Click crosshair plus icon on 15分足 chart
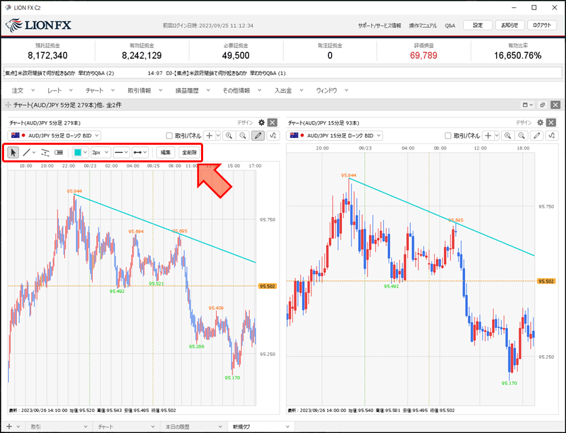 [487, 136]
